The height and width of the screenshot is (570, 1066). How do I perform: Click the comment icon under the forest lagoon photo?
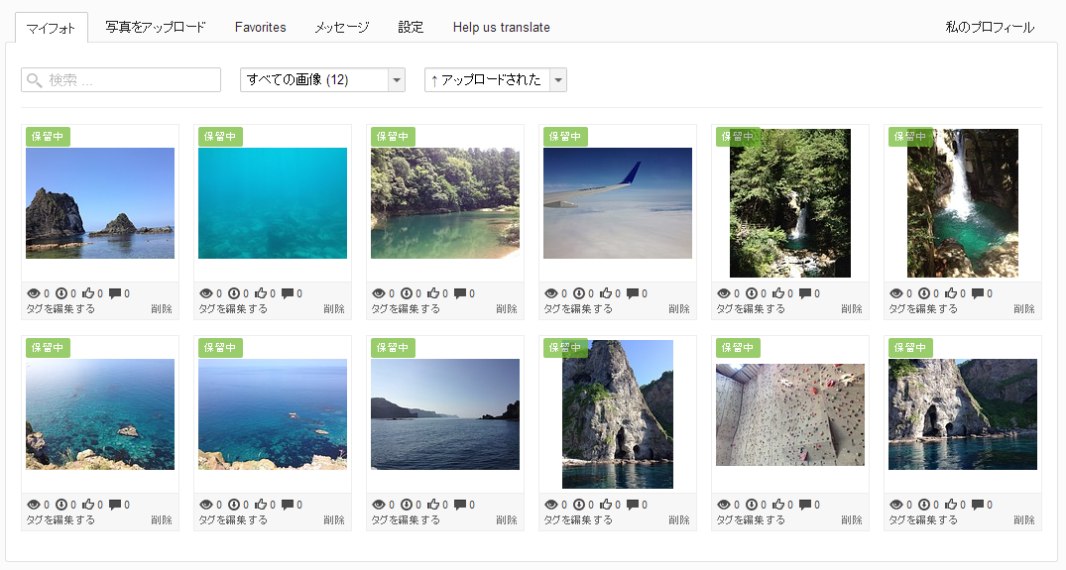(x=460, y=293)
